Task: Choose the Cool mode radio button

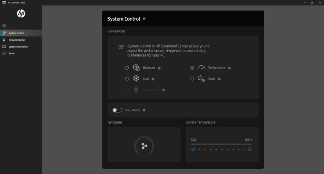Action: (x=127, y=78)
